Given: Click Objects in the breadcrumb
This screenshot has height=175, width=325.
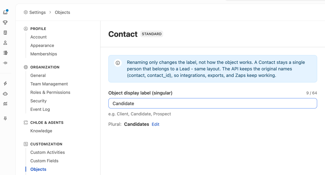Looking at the screenshot, I should 63,12.
